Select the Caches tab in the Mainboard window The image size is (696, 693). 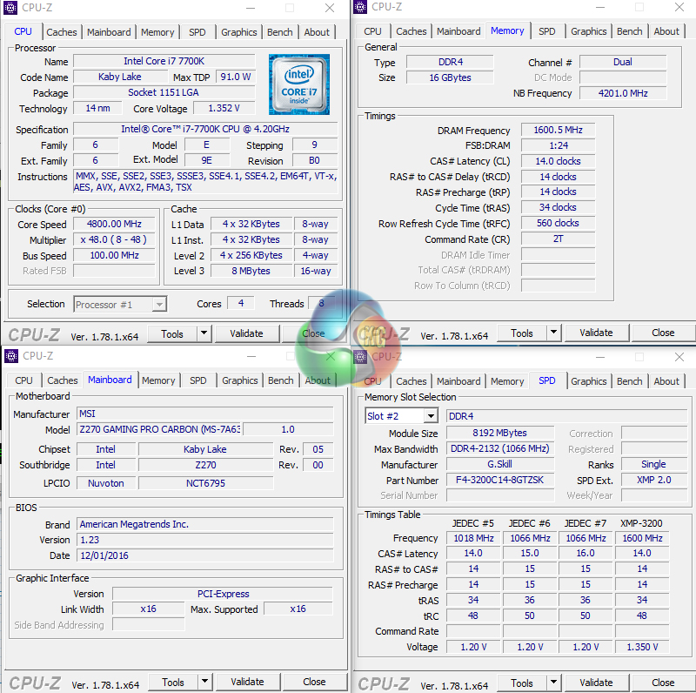[x=63, y=380]
